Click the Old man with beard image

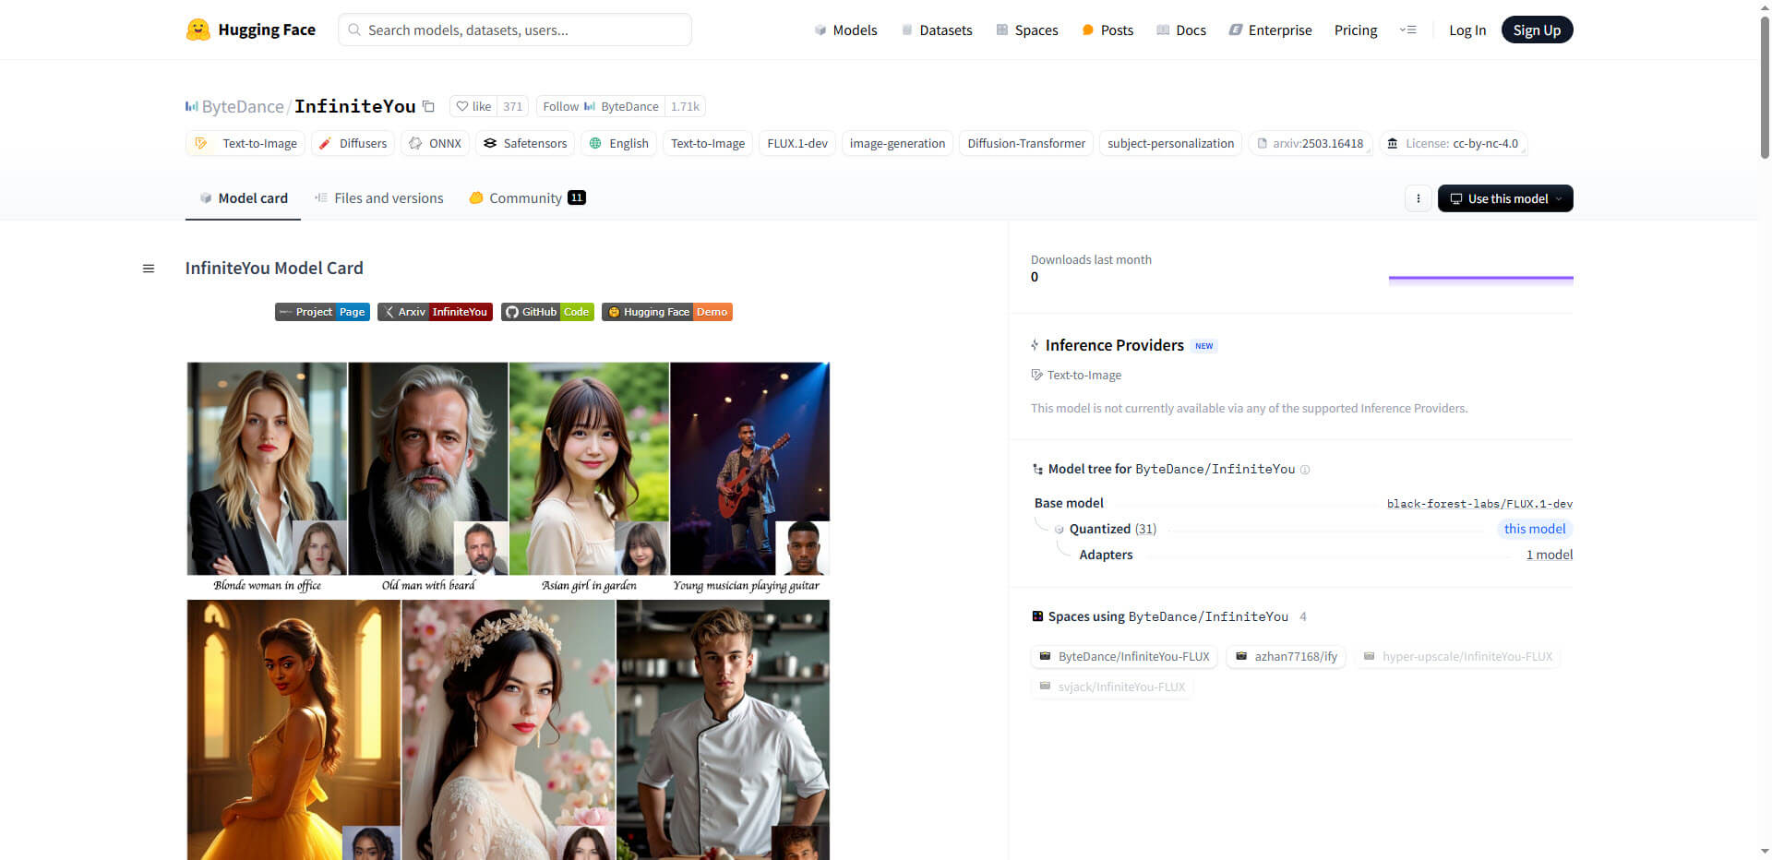click(428, 469)
